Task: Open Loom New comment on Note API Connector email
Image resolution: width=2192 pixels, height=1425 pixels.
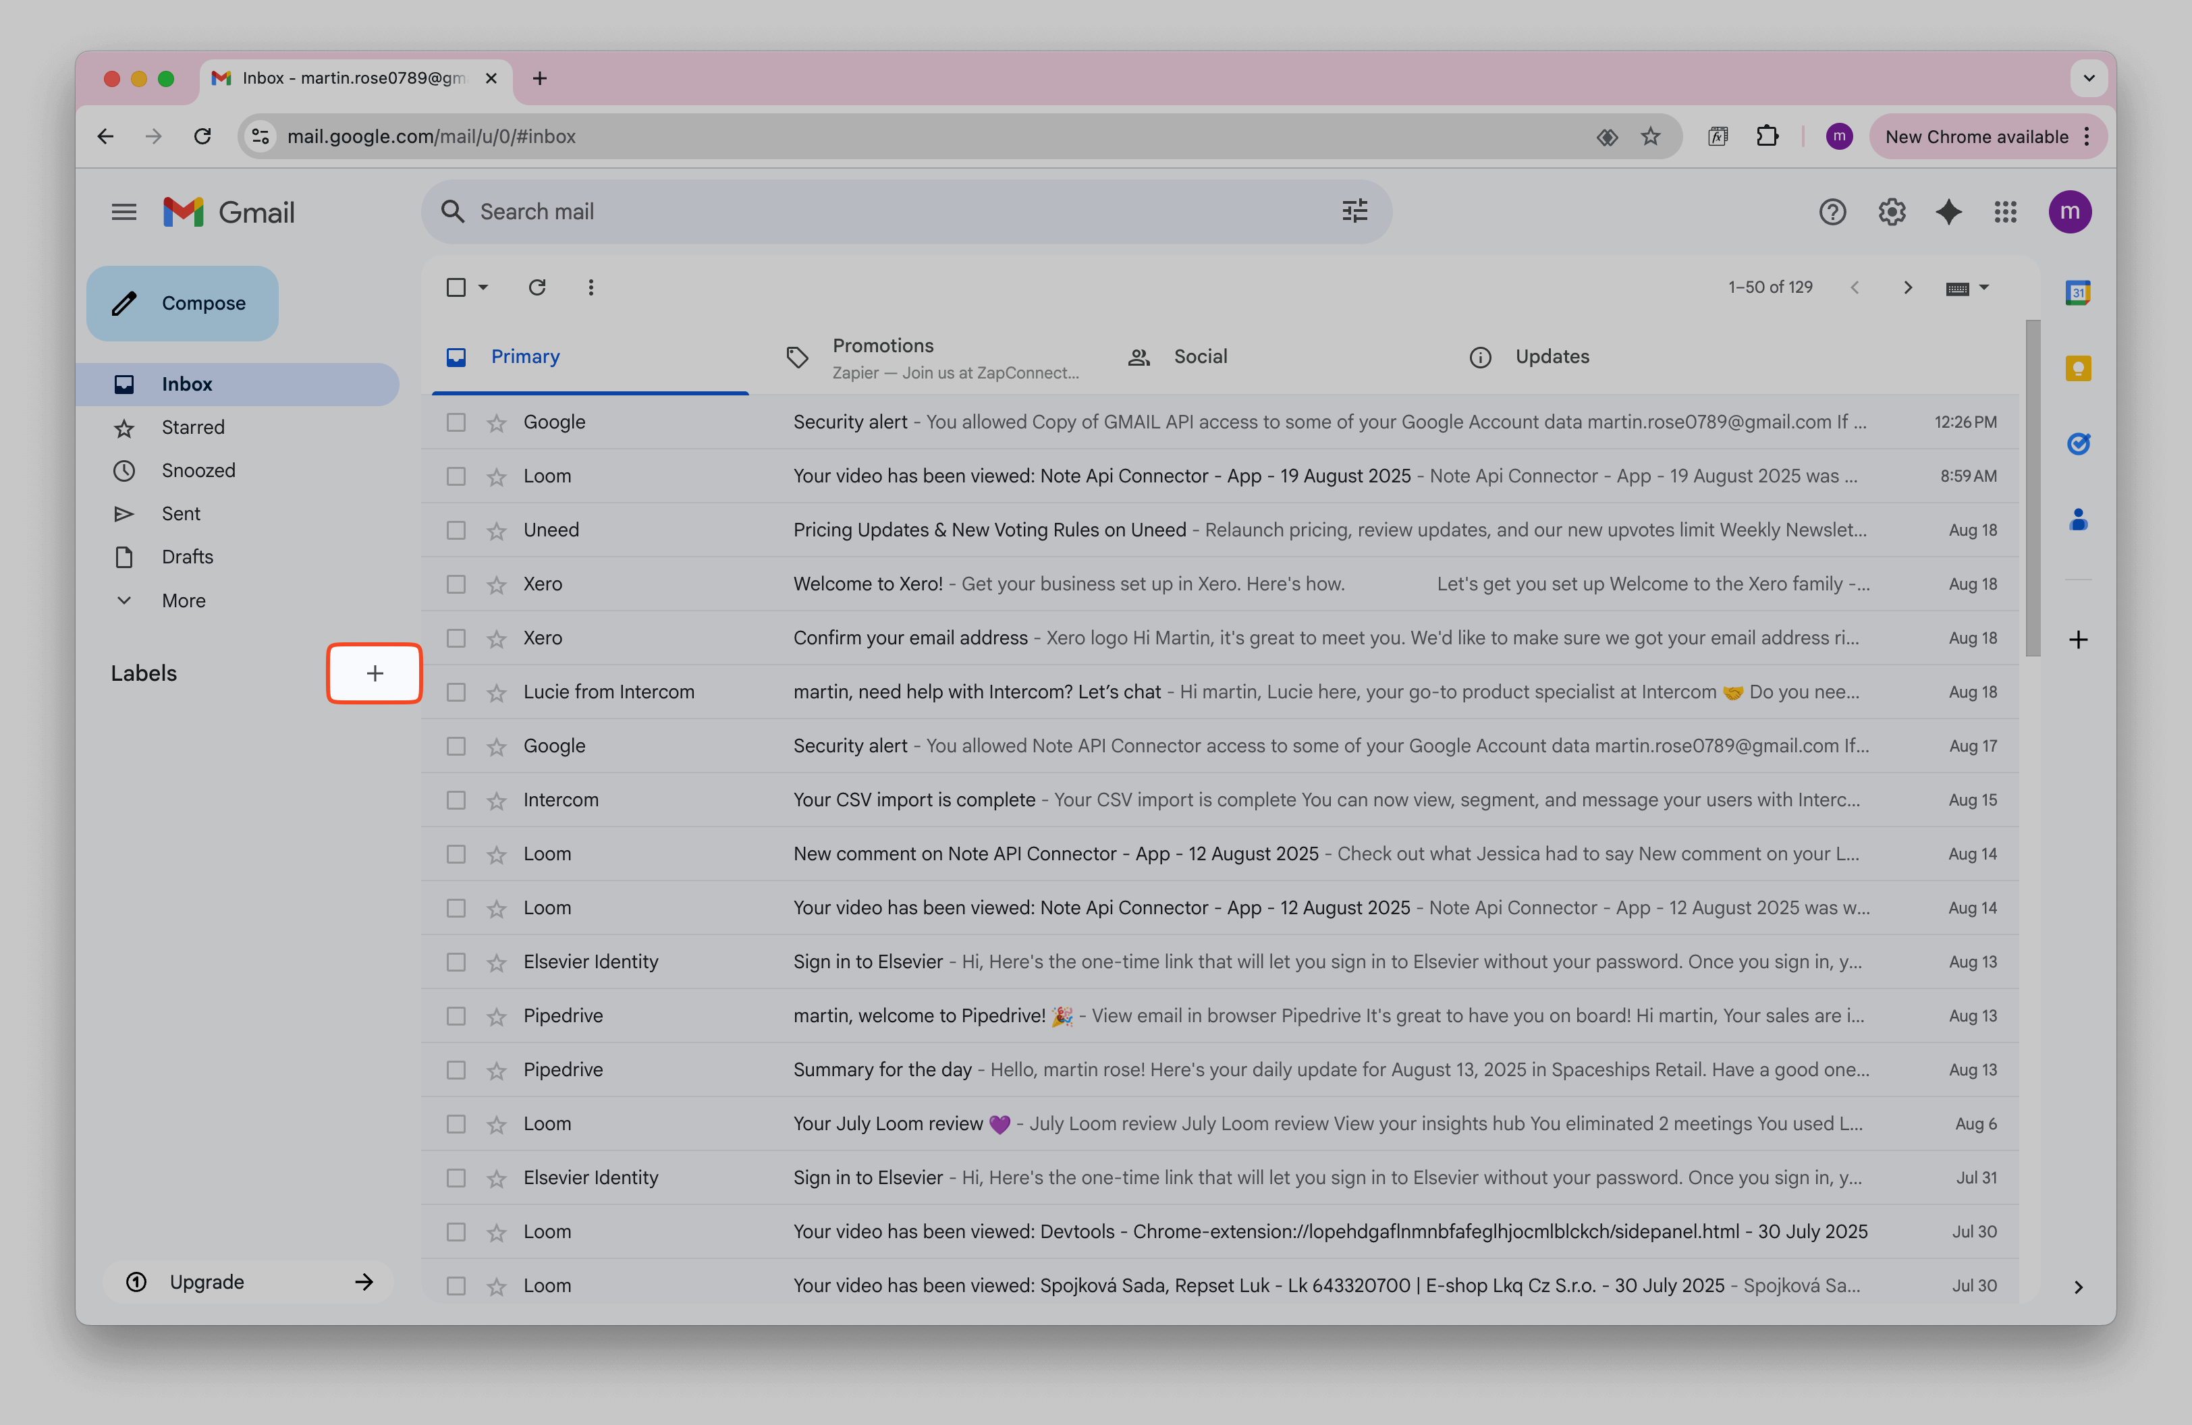Action: click(1220, 854)
